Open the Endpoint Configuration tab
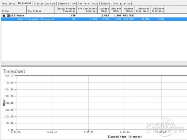187x140 pixels. (x=116, y=3)
